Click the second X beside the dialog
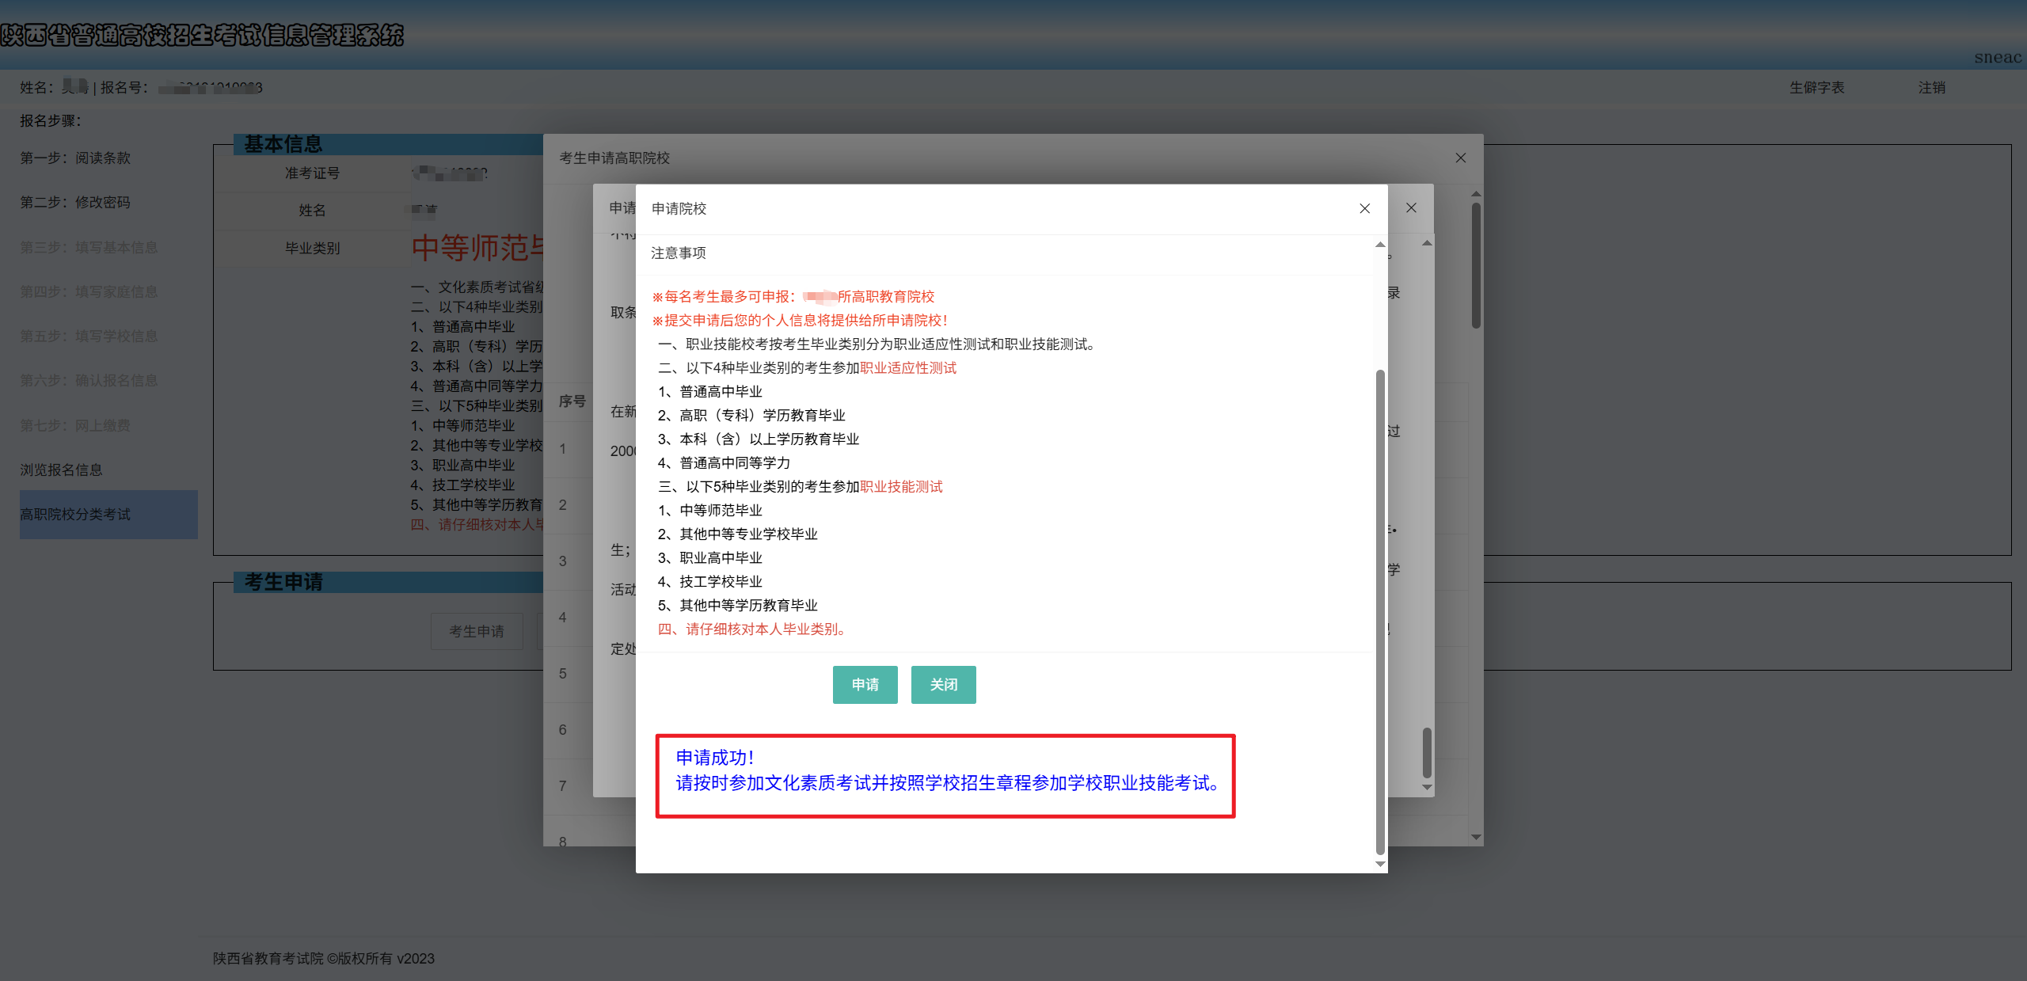The image size is (2027, 981). coord(1411,207)
